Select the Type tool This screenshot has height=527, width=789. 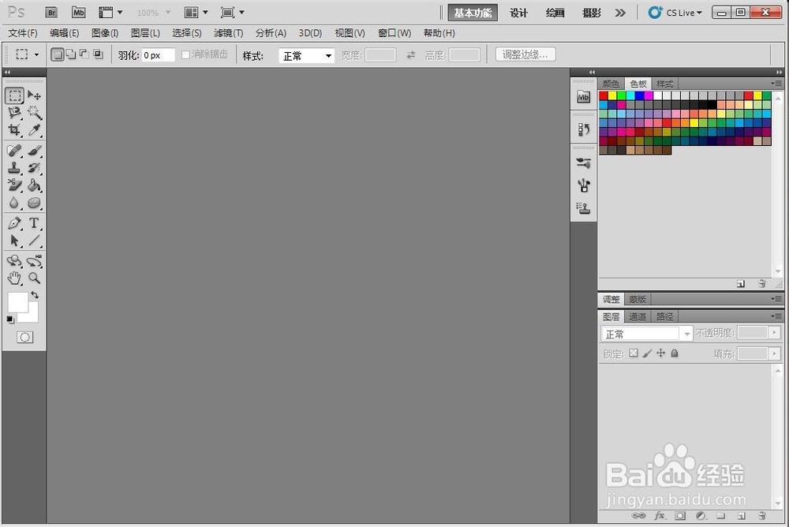(34, 223)
